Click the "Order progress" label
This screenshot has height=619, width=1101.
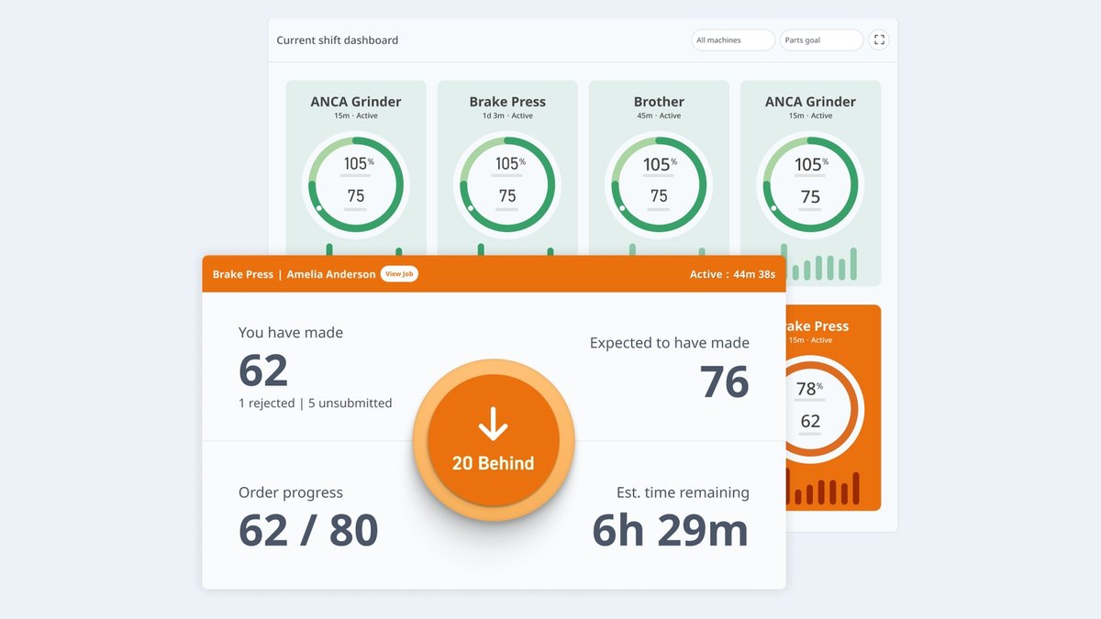point(290,492)
